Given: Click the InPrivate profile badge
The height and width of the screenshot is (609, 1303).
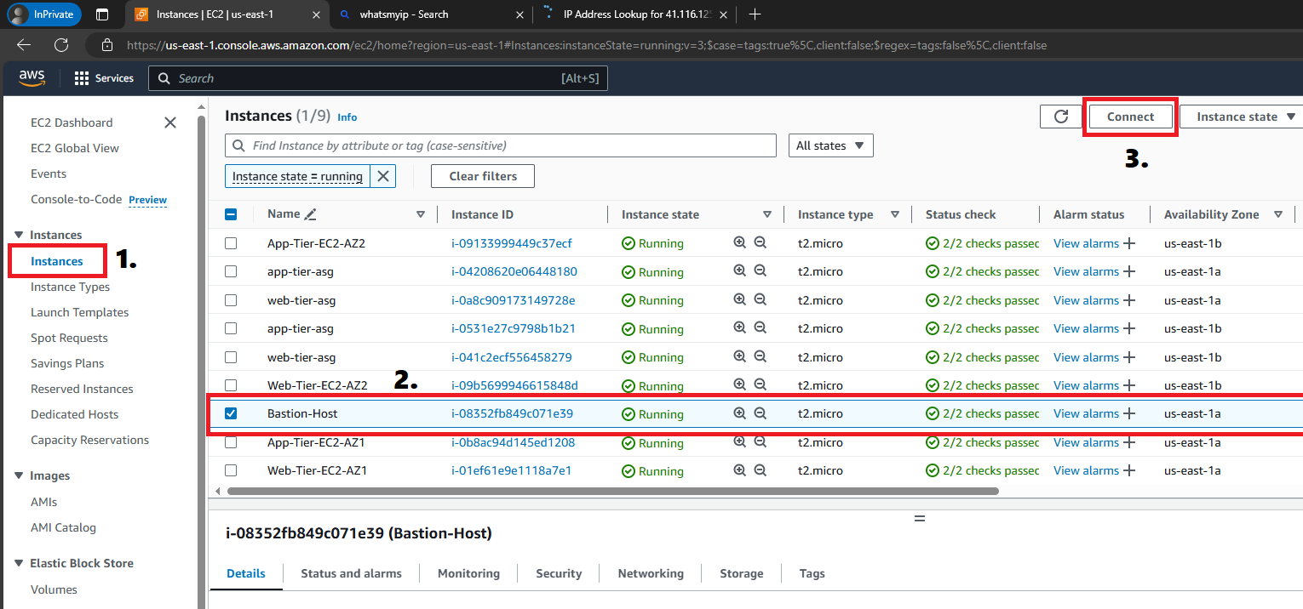Looking at the screenshot, I should [x=44, y=14].
